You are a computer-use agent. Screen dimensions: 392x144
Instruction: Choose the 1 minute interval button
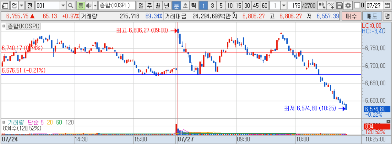coord(203,5)
